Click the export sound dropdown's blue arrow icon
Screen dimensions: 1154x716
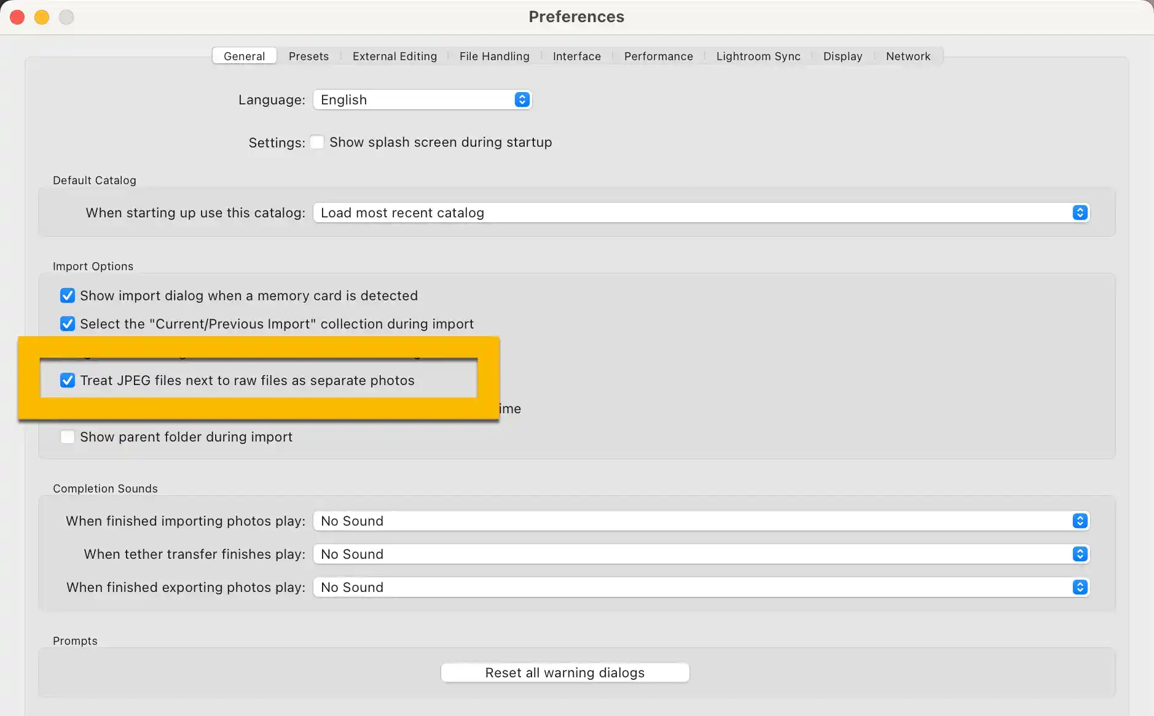pos(1080,587)
